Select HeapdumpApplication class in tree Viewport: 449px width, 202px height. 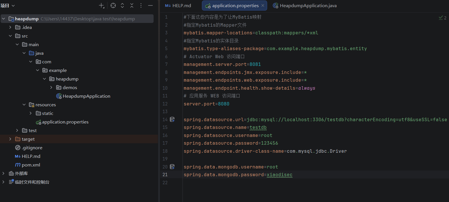pos(86,96)
